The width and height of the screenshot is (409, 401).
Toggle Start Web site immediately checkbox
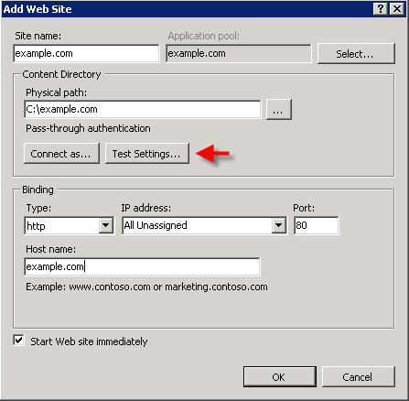[x=18, y=340]
